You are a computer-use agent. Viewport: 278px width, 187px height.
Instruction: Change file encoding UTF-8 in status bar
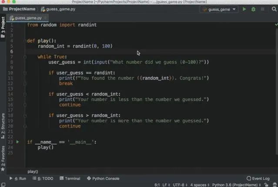[x=180, y=185]
